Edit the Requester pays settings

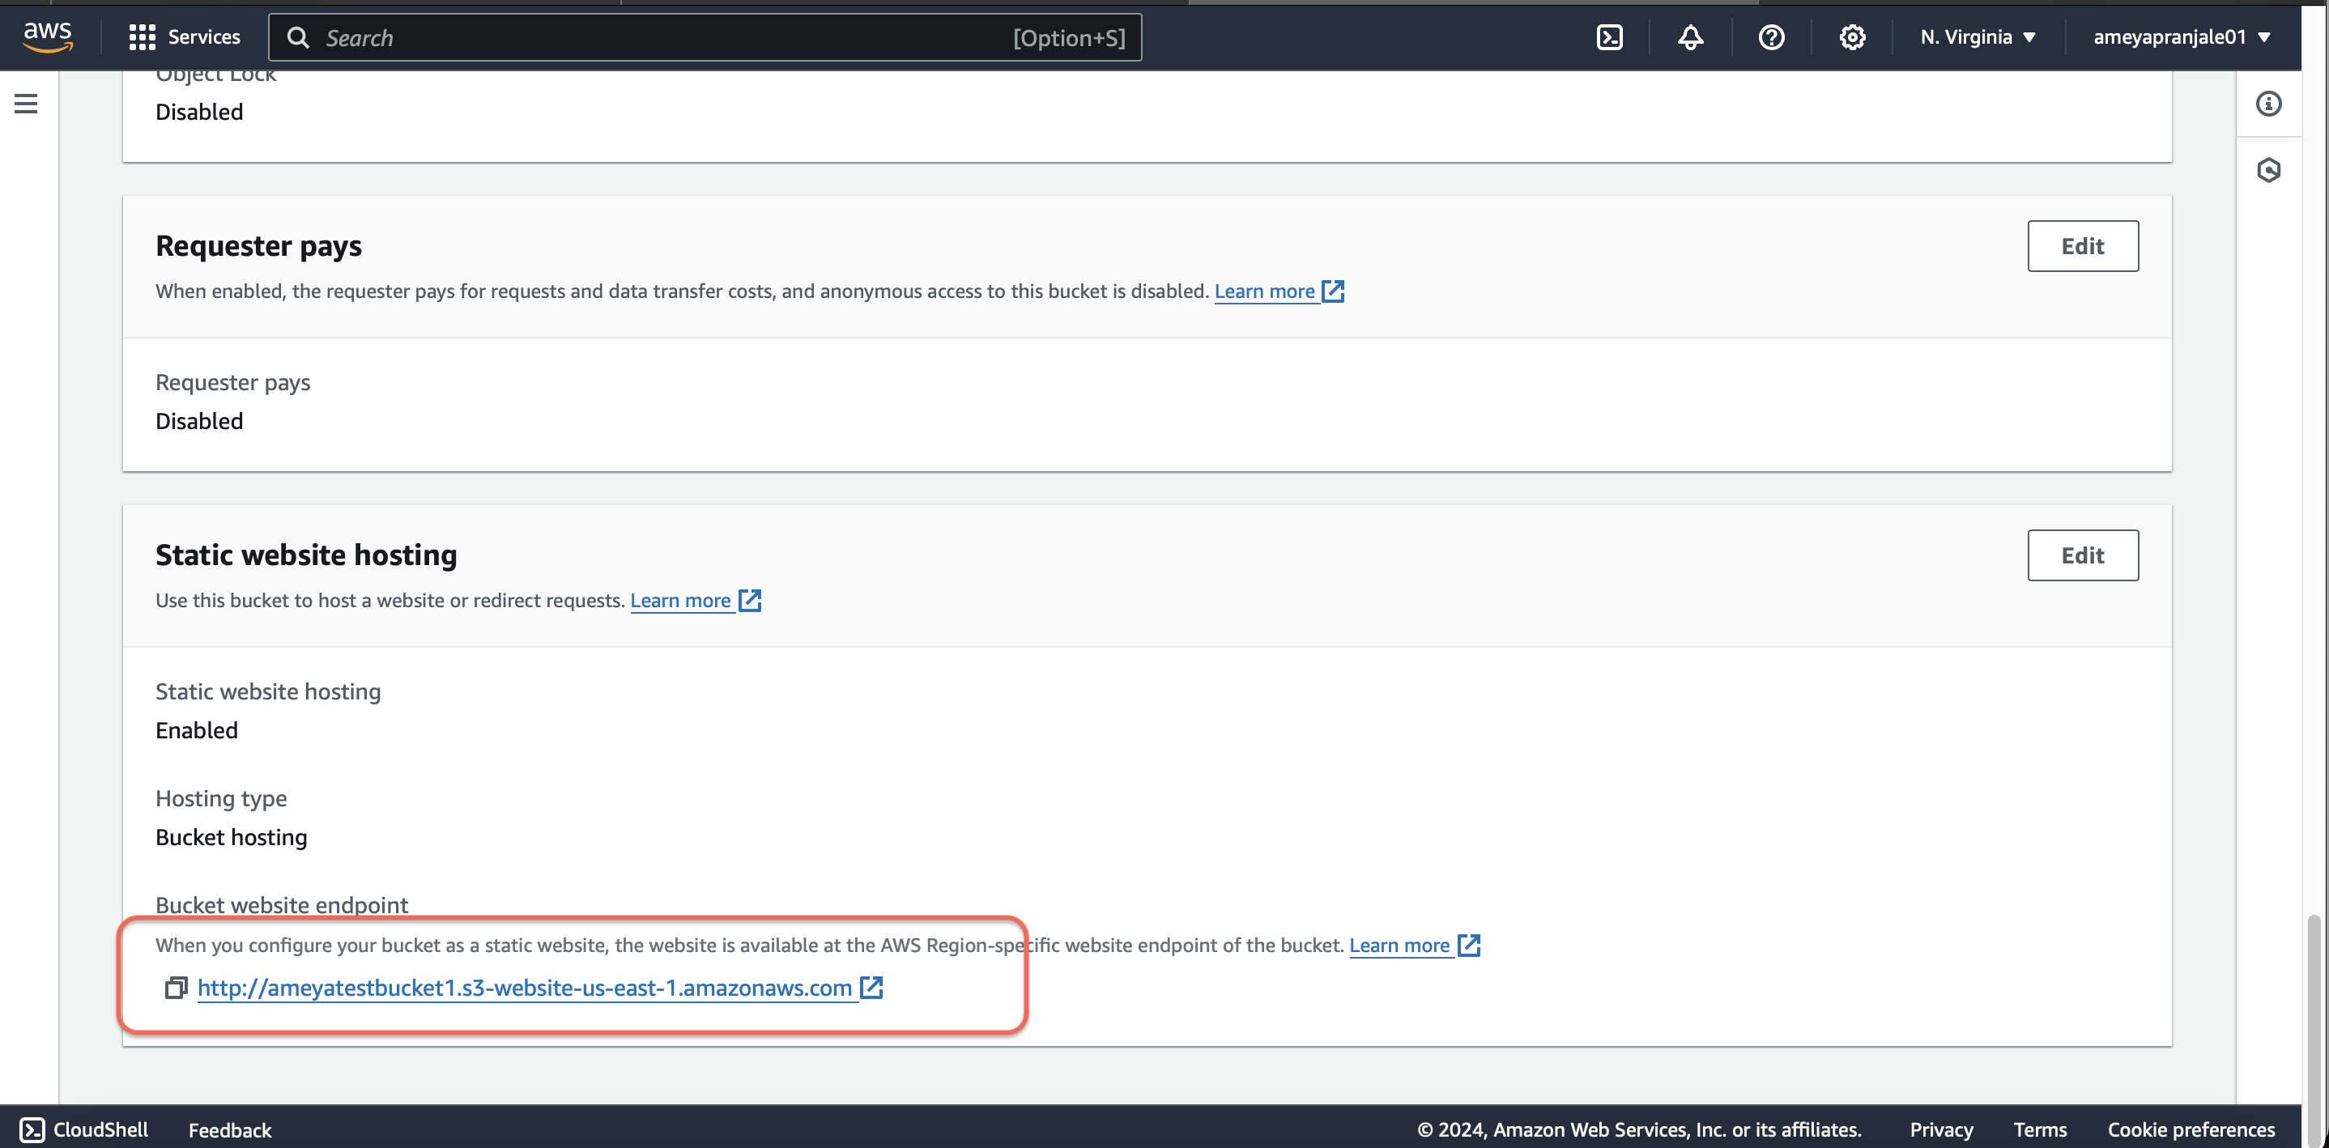2082,246
